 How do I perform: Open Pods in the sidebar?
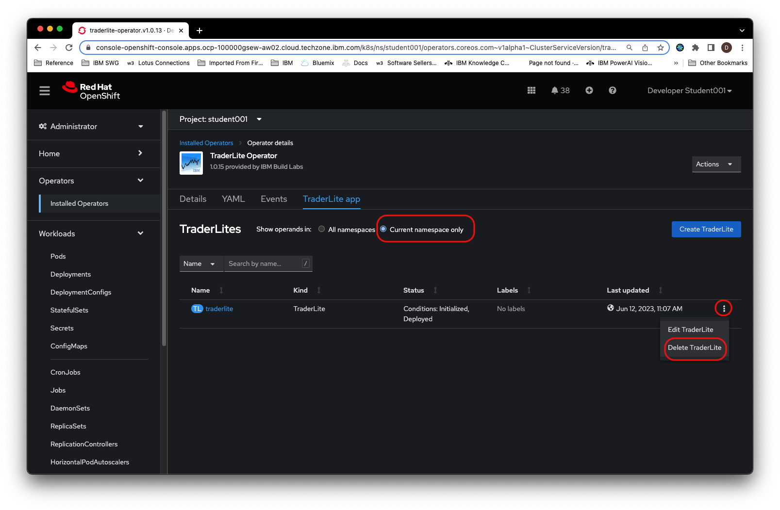click(x=58, y=256)
